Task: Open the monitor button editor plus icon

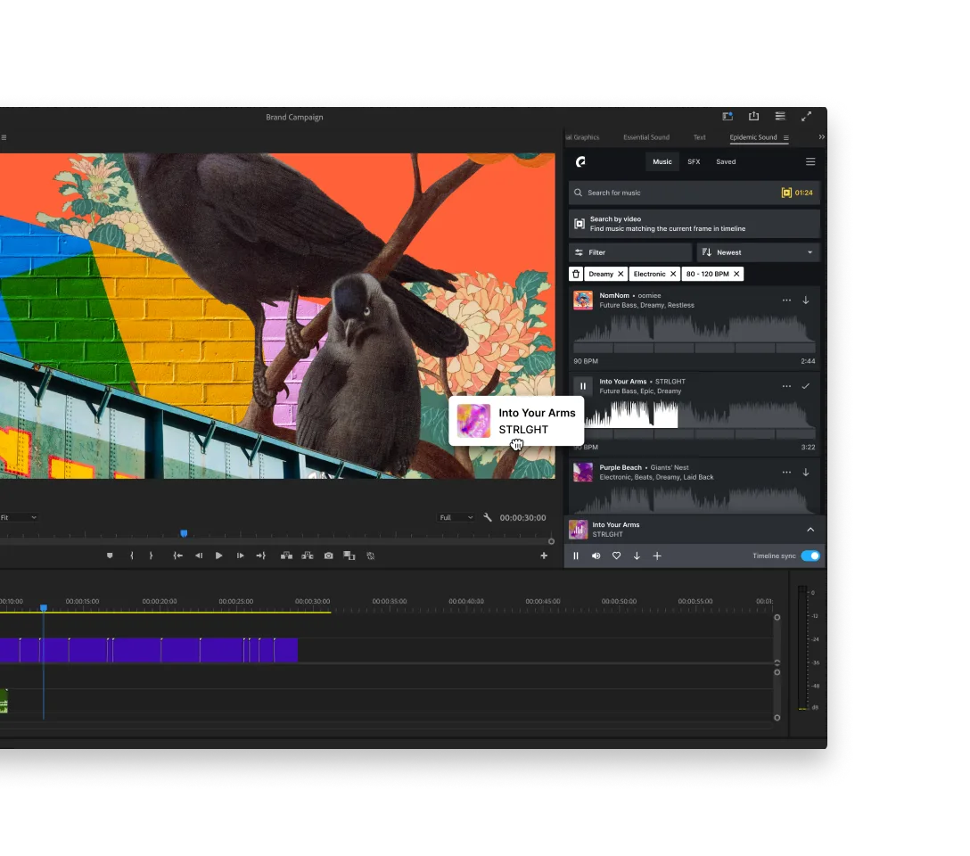Action: (x=544, y=556)
